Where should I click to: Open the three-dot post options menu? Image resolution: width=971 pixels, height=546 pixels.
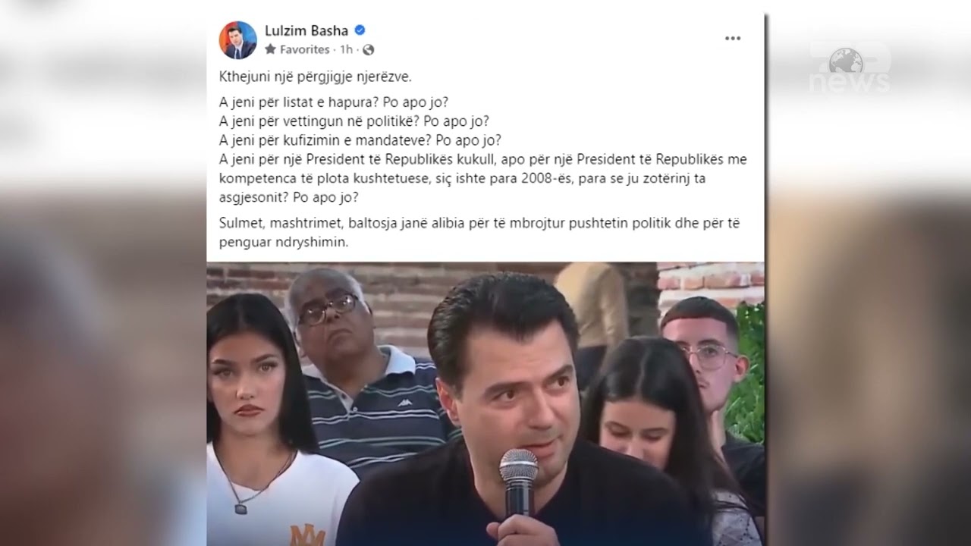732,38
